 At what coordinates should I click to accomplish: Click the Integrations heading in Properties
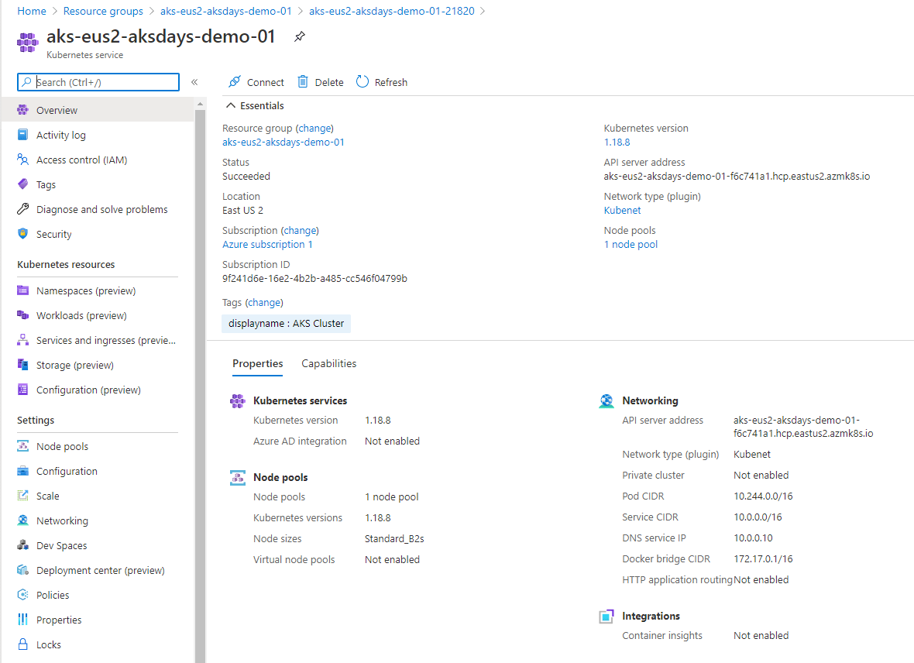click(651, 616)
